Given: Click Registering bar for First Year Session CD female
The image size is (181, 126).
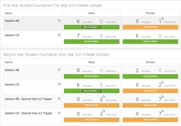Looking at the screenshot, I should coord(151,42).
